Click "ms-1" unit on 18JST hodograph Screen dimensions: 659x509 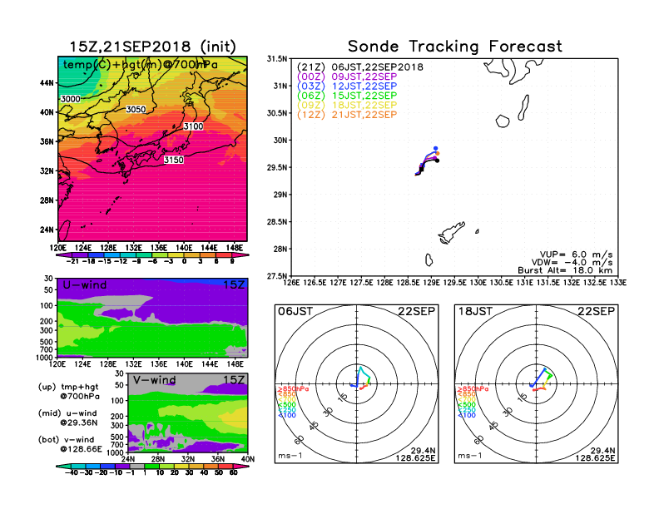point(470,456)
